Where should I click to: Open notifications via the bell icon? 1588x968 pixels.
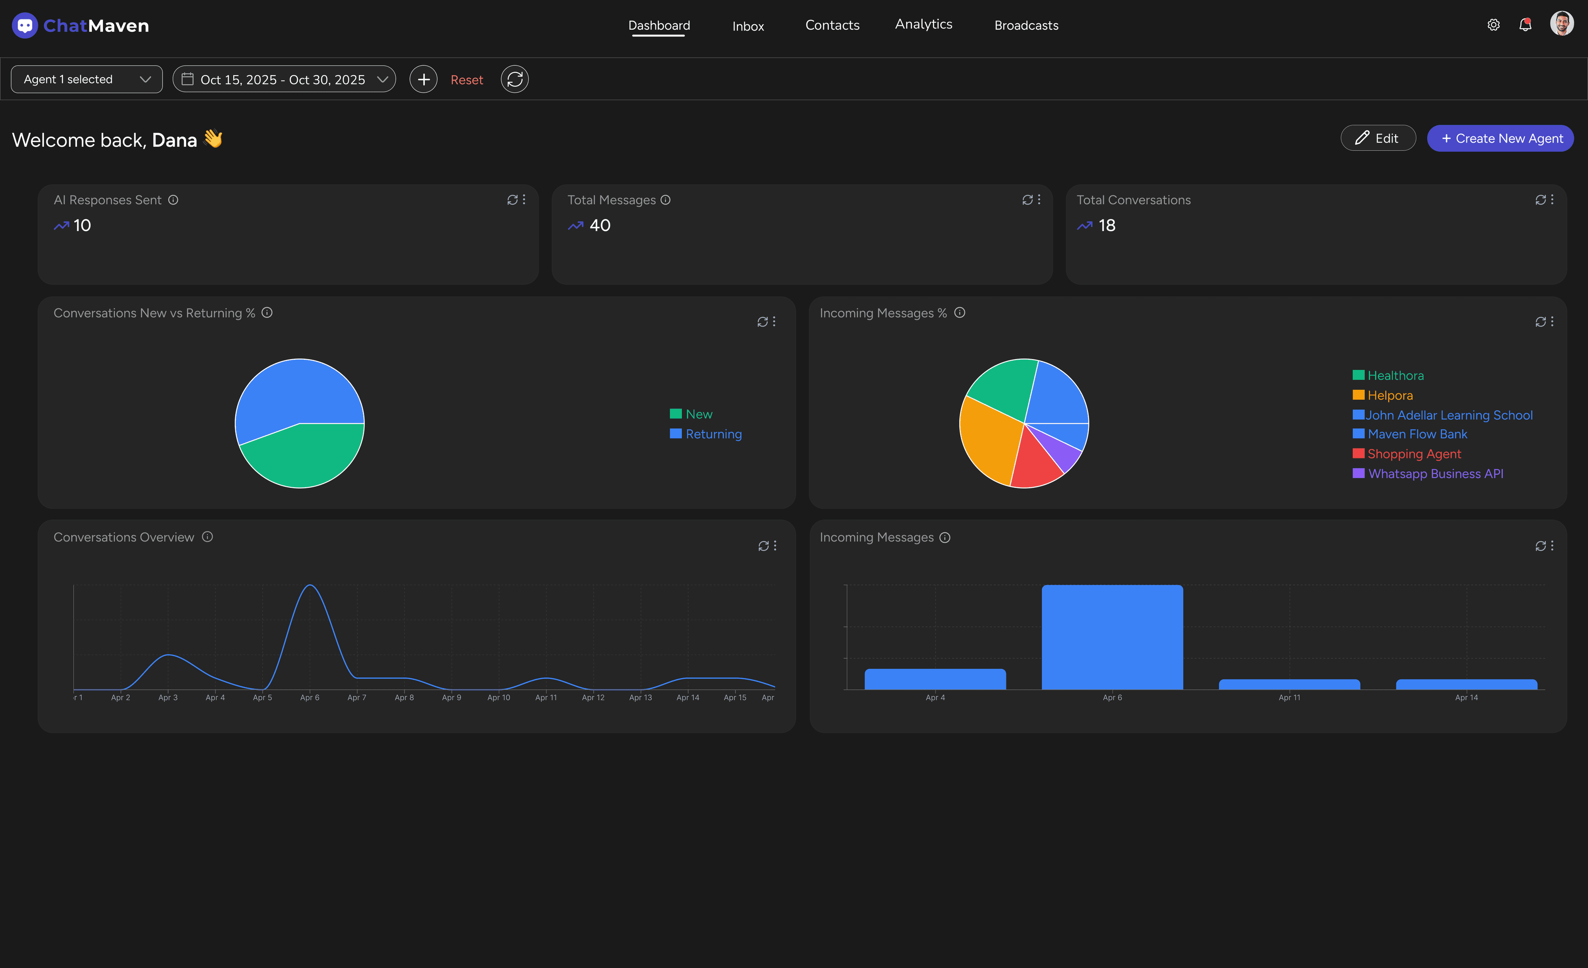click(1526, 24)
